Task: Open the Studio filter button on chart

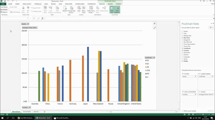Action: click(25, 24)
